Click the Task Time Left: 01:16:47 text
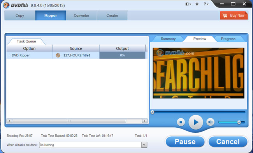 pyautogui.click(x=97, y=136)
